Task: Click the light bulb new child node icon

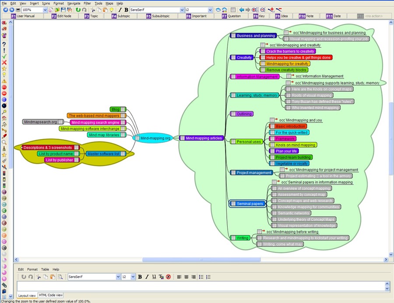Action: pyautogui.click(x=112, y=10)
